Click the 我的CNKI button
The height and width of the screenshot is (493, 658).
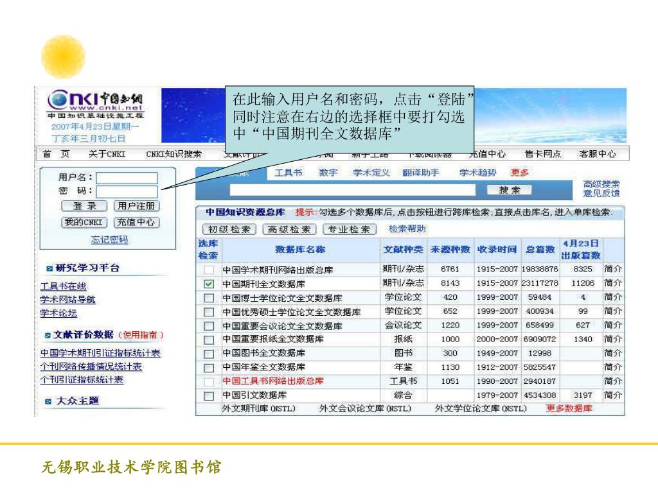(84, 222)
